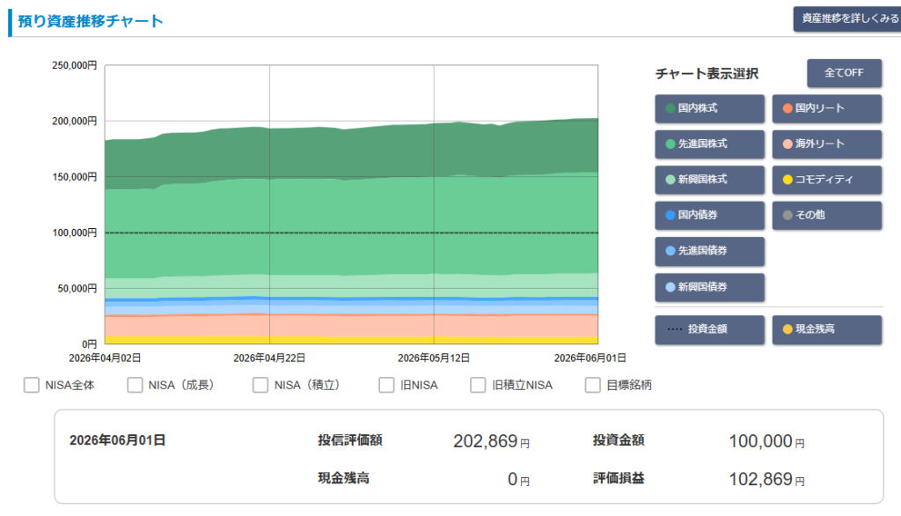Click the チャート表示選択 label
This screenshot has width=901, height=516.
pos(707,74)
